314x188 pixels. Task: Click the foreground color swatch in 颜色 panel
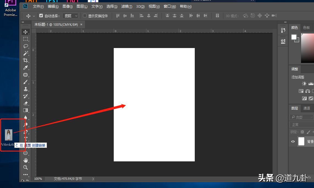click(x=294, y=37)
